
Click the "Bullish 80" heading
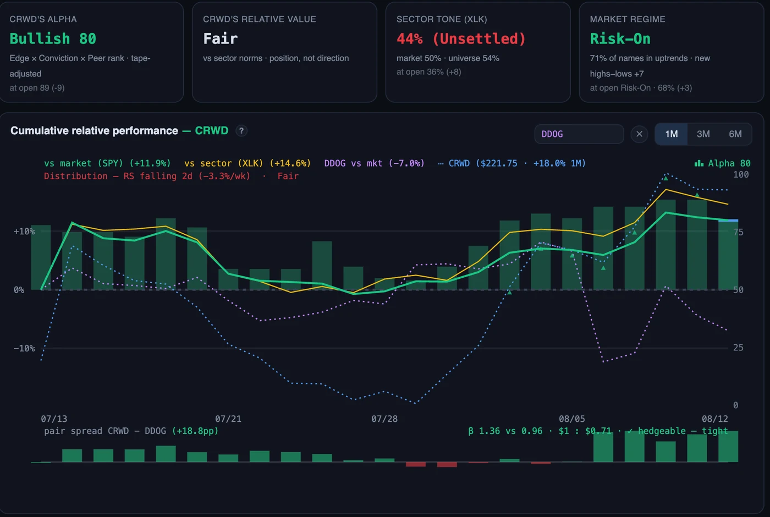tap(53, 38)
